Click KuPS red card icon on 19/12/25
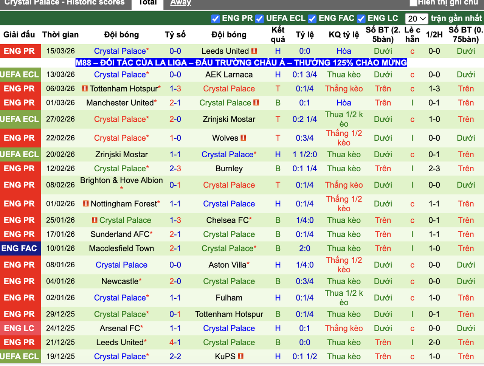The image size is (484, 366). tap(241, 356)
